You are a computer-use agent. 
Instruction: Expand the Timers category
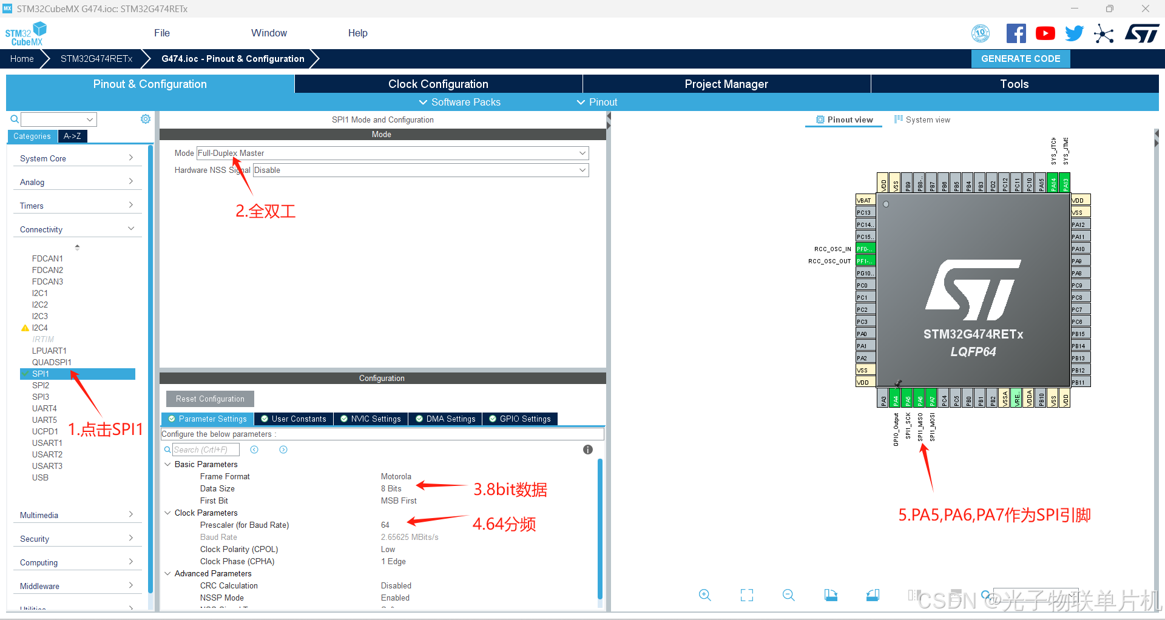[77, 206]
